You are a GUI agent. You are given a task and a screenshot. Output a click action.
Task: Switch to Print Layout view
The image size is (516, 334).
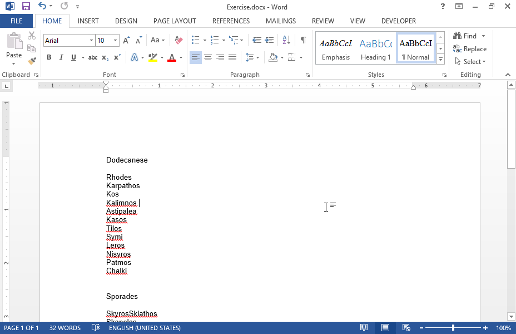pyautogui.click(x=385, y=328)
